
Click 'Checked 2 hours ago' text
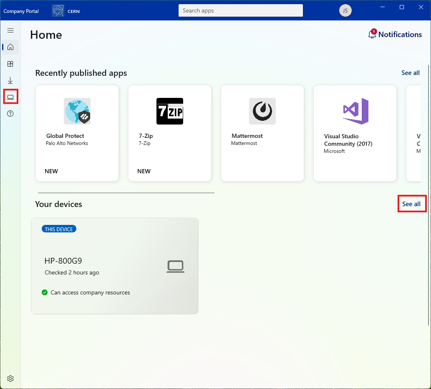pos(72,272)
